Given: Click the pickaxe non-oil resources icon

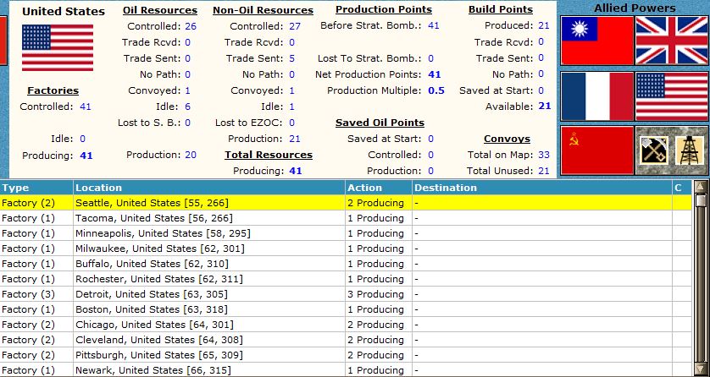Looking at the screenshot, I should point(653,150).
